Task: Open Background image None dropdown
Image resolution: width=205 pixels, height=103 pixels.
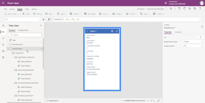Action: point(194,42)
